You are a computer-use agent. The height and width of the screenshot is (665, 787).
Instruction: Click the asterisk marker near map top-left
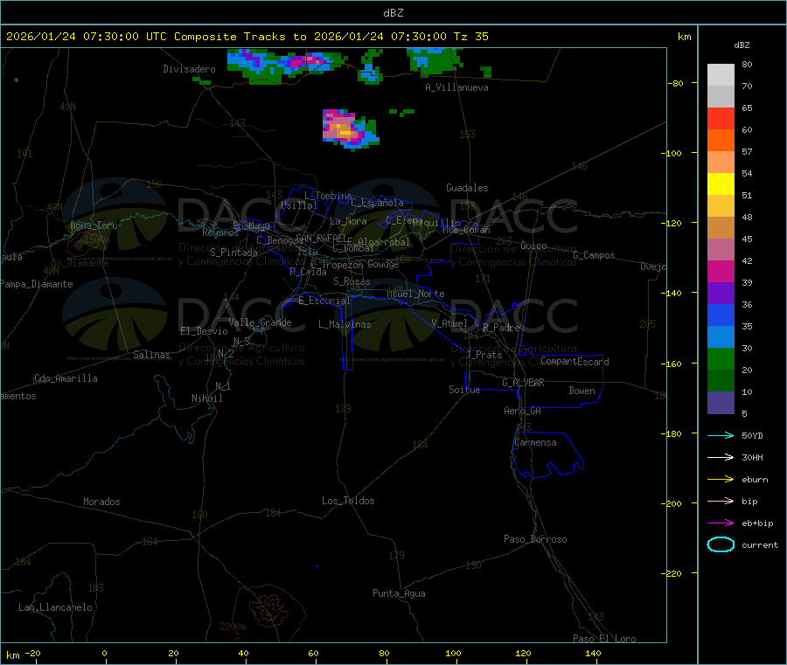[x=16, y=80]
